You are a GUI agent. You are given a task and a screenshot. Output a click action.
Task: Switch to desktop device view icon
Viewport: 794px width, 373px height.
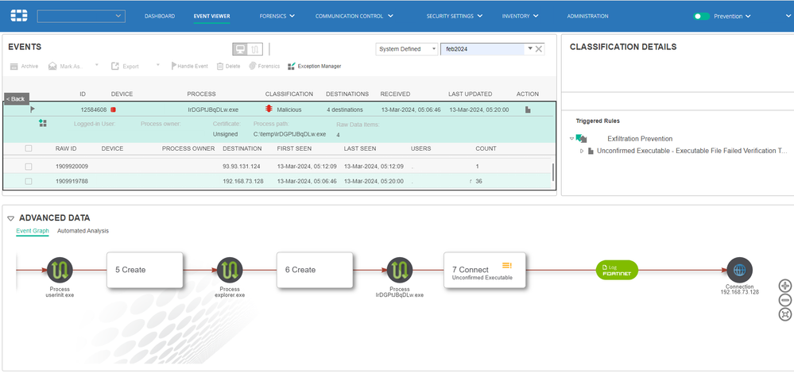click(240, 49)
